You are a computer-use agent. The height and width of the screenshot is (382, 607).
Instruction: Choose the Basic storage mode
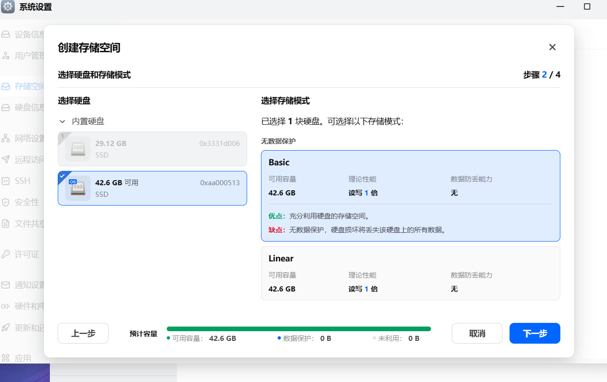click(410, 195)
